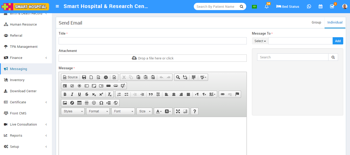Open WhatsApp messages icon in header
The image size is (350, 155).
click(x=309, y=6)
